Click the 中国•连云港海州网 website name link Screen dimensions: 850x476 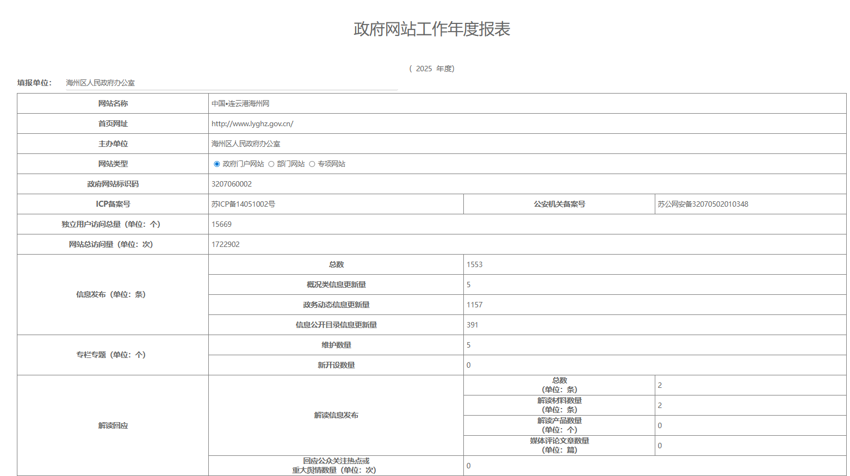241,103
